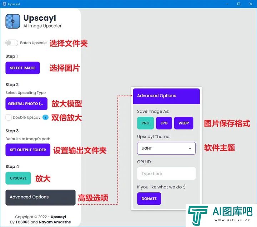This screenshot has width=257, height=227.
Task: Click the SELECT IMAGE button
Action: tap(22, 68)
